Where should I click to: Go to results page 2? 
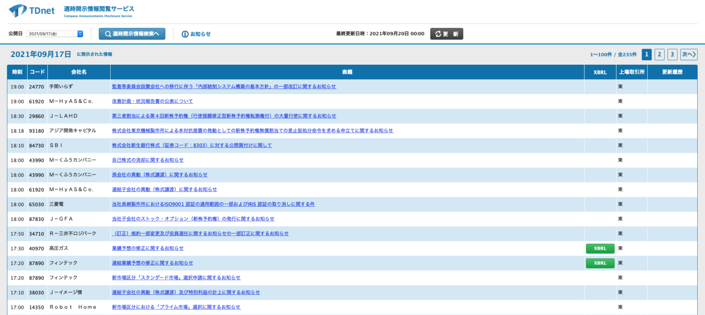tap(660, 54)
